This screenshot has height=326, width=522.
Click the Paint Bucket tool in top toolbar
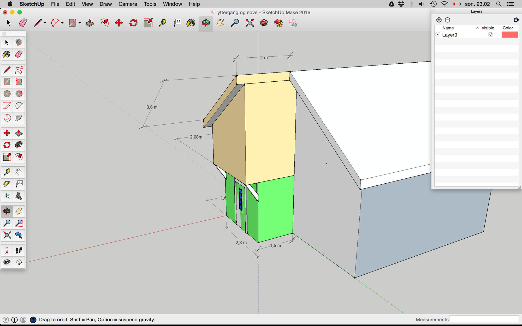click(x=191, y=23)
